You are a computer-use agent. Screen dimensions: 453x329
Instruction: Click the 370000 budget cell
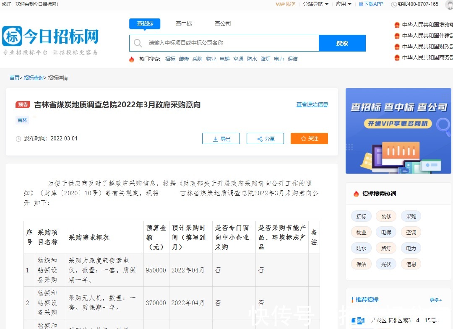(x=156, y=303)
